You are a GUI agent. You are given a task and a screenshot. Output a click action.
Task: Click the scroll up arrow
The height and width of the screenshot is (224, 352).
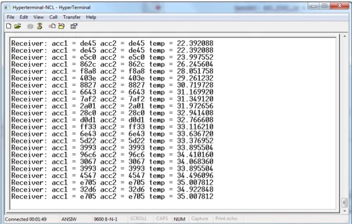(x=345, y=37)
